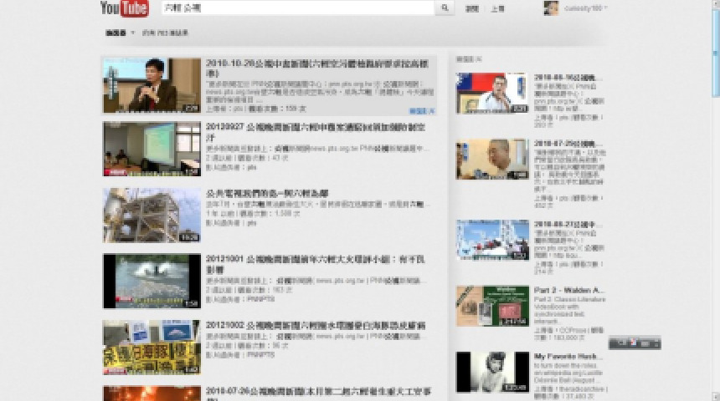This screenshot has width=720, height=401.
Task: Click the user avatar picture
Action: coord(551,8)
